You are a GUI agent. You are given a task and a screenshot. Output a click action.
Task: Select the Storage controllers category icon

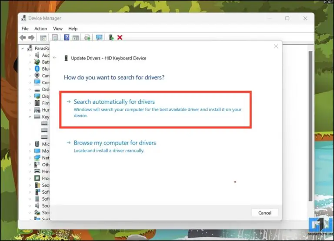37,212
